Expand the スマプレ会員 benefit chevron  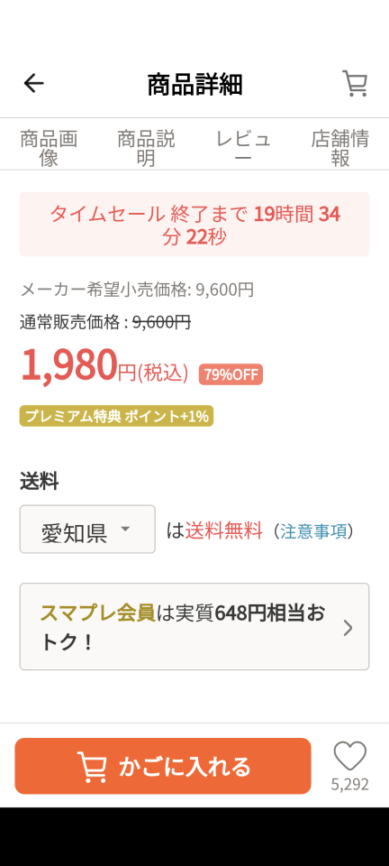(x=348, y=628)
